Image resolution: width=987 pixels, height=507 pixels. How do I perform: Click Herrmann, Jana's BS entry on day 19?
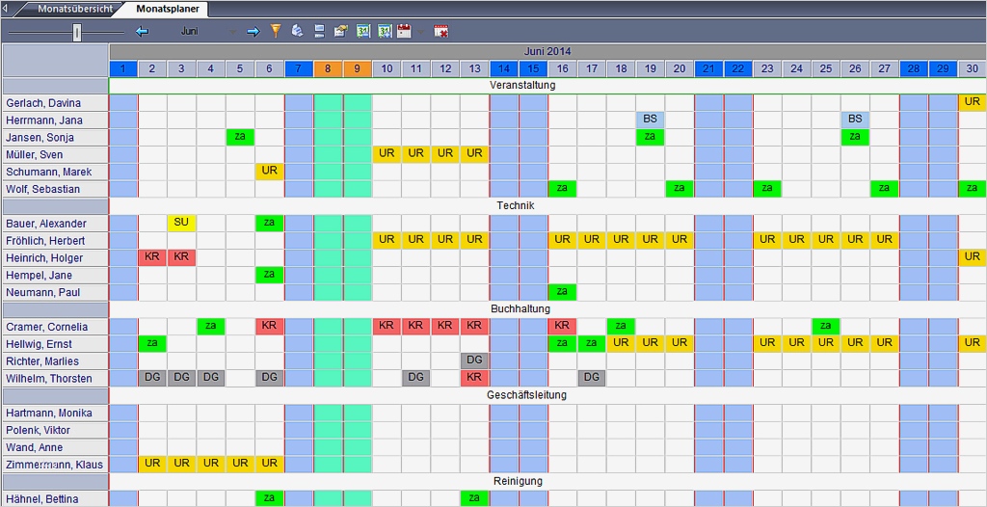click(x=651, y=120)
